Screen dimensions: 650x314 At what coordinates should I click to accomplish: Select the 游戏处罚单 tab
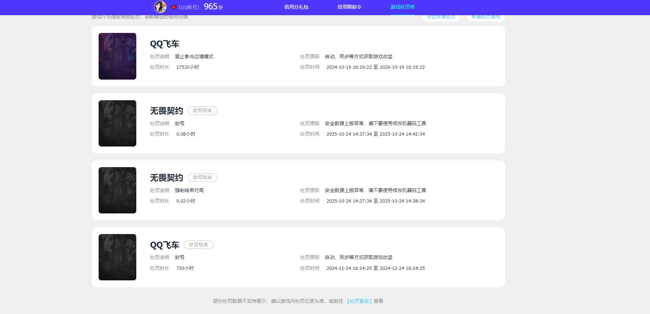click(403, 7)
